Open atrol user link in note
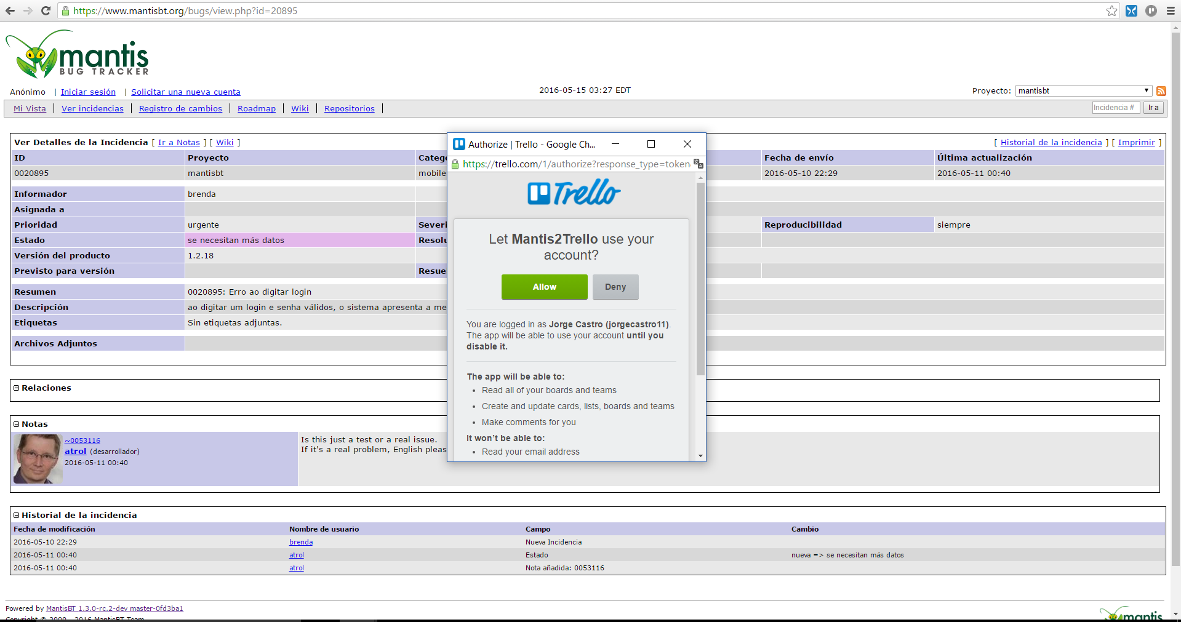The width and height of the screenshot is (1181, 622). (76, 451)
